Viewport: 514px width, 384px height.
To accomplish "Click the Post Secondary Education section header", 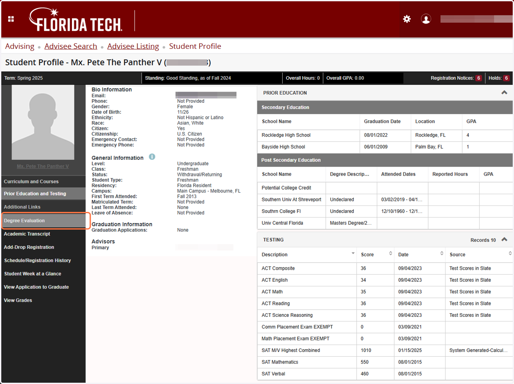I will click(385, 160).
